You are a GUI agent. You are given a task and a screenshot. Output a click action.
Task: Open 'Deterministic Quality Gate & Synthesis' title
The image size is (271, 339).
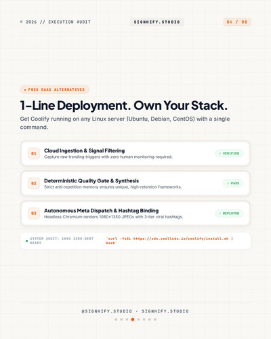(91, 180)
